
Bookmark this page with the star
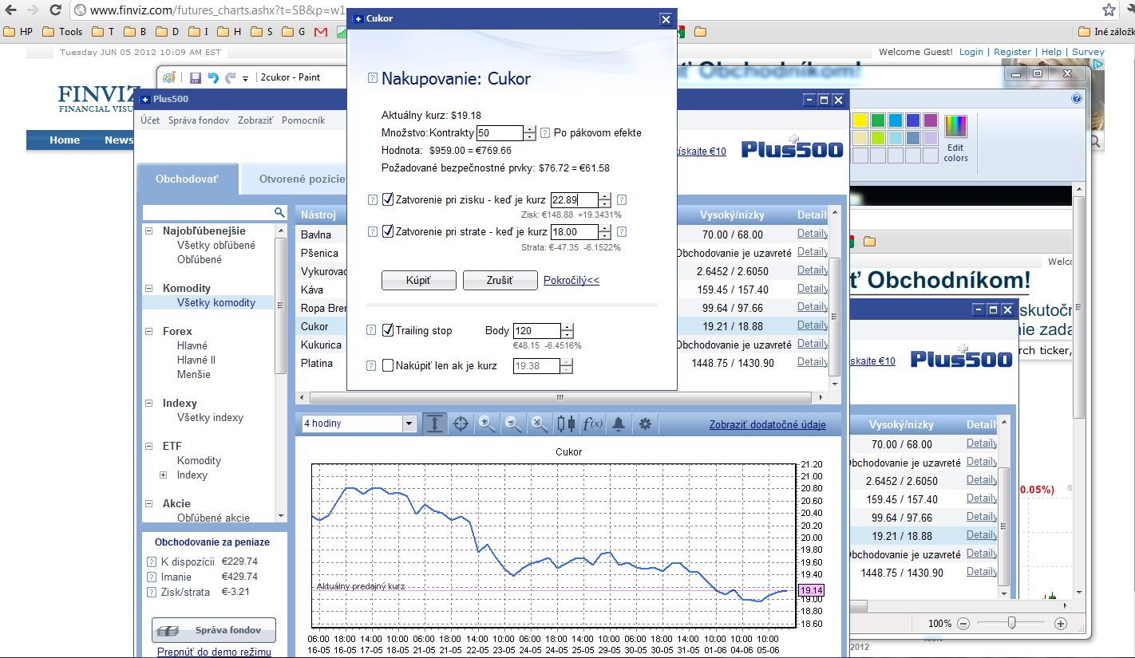coord(1109,10)
